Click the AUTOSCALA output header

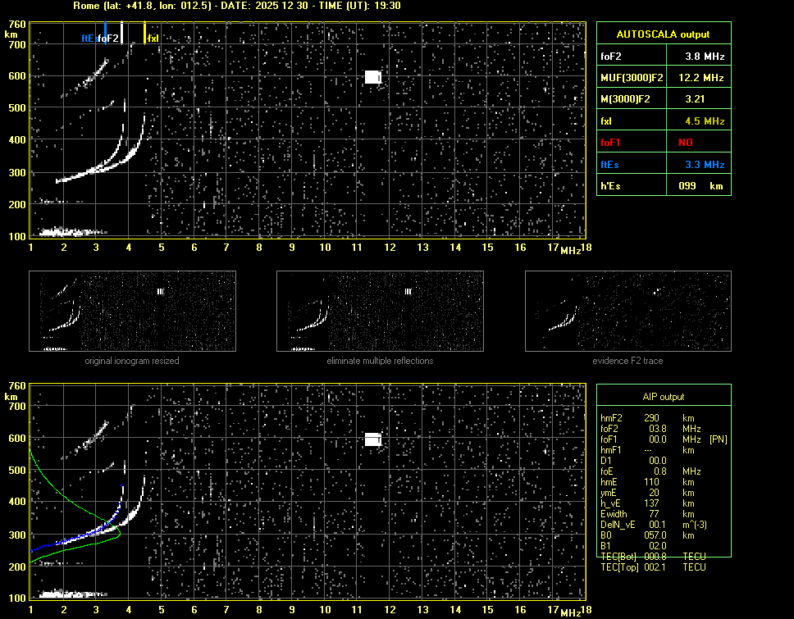[x=663, y=34]
